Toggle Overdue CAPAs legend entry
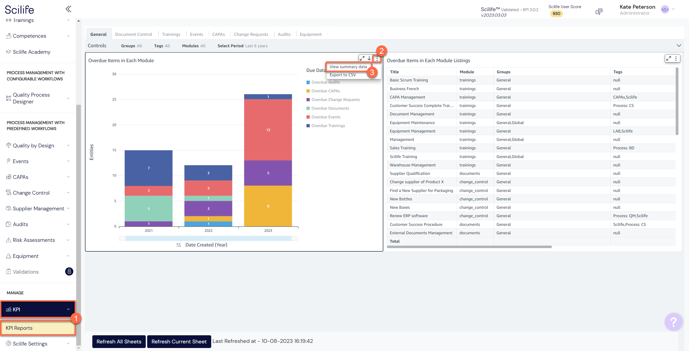This screenshot has height=351, width=689. [323, 91]
